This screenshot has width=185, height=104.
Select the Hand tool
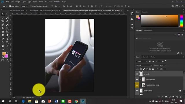tap(3, 46)
